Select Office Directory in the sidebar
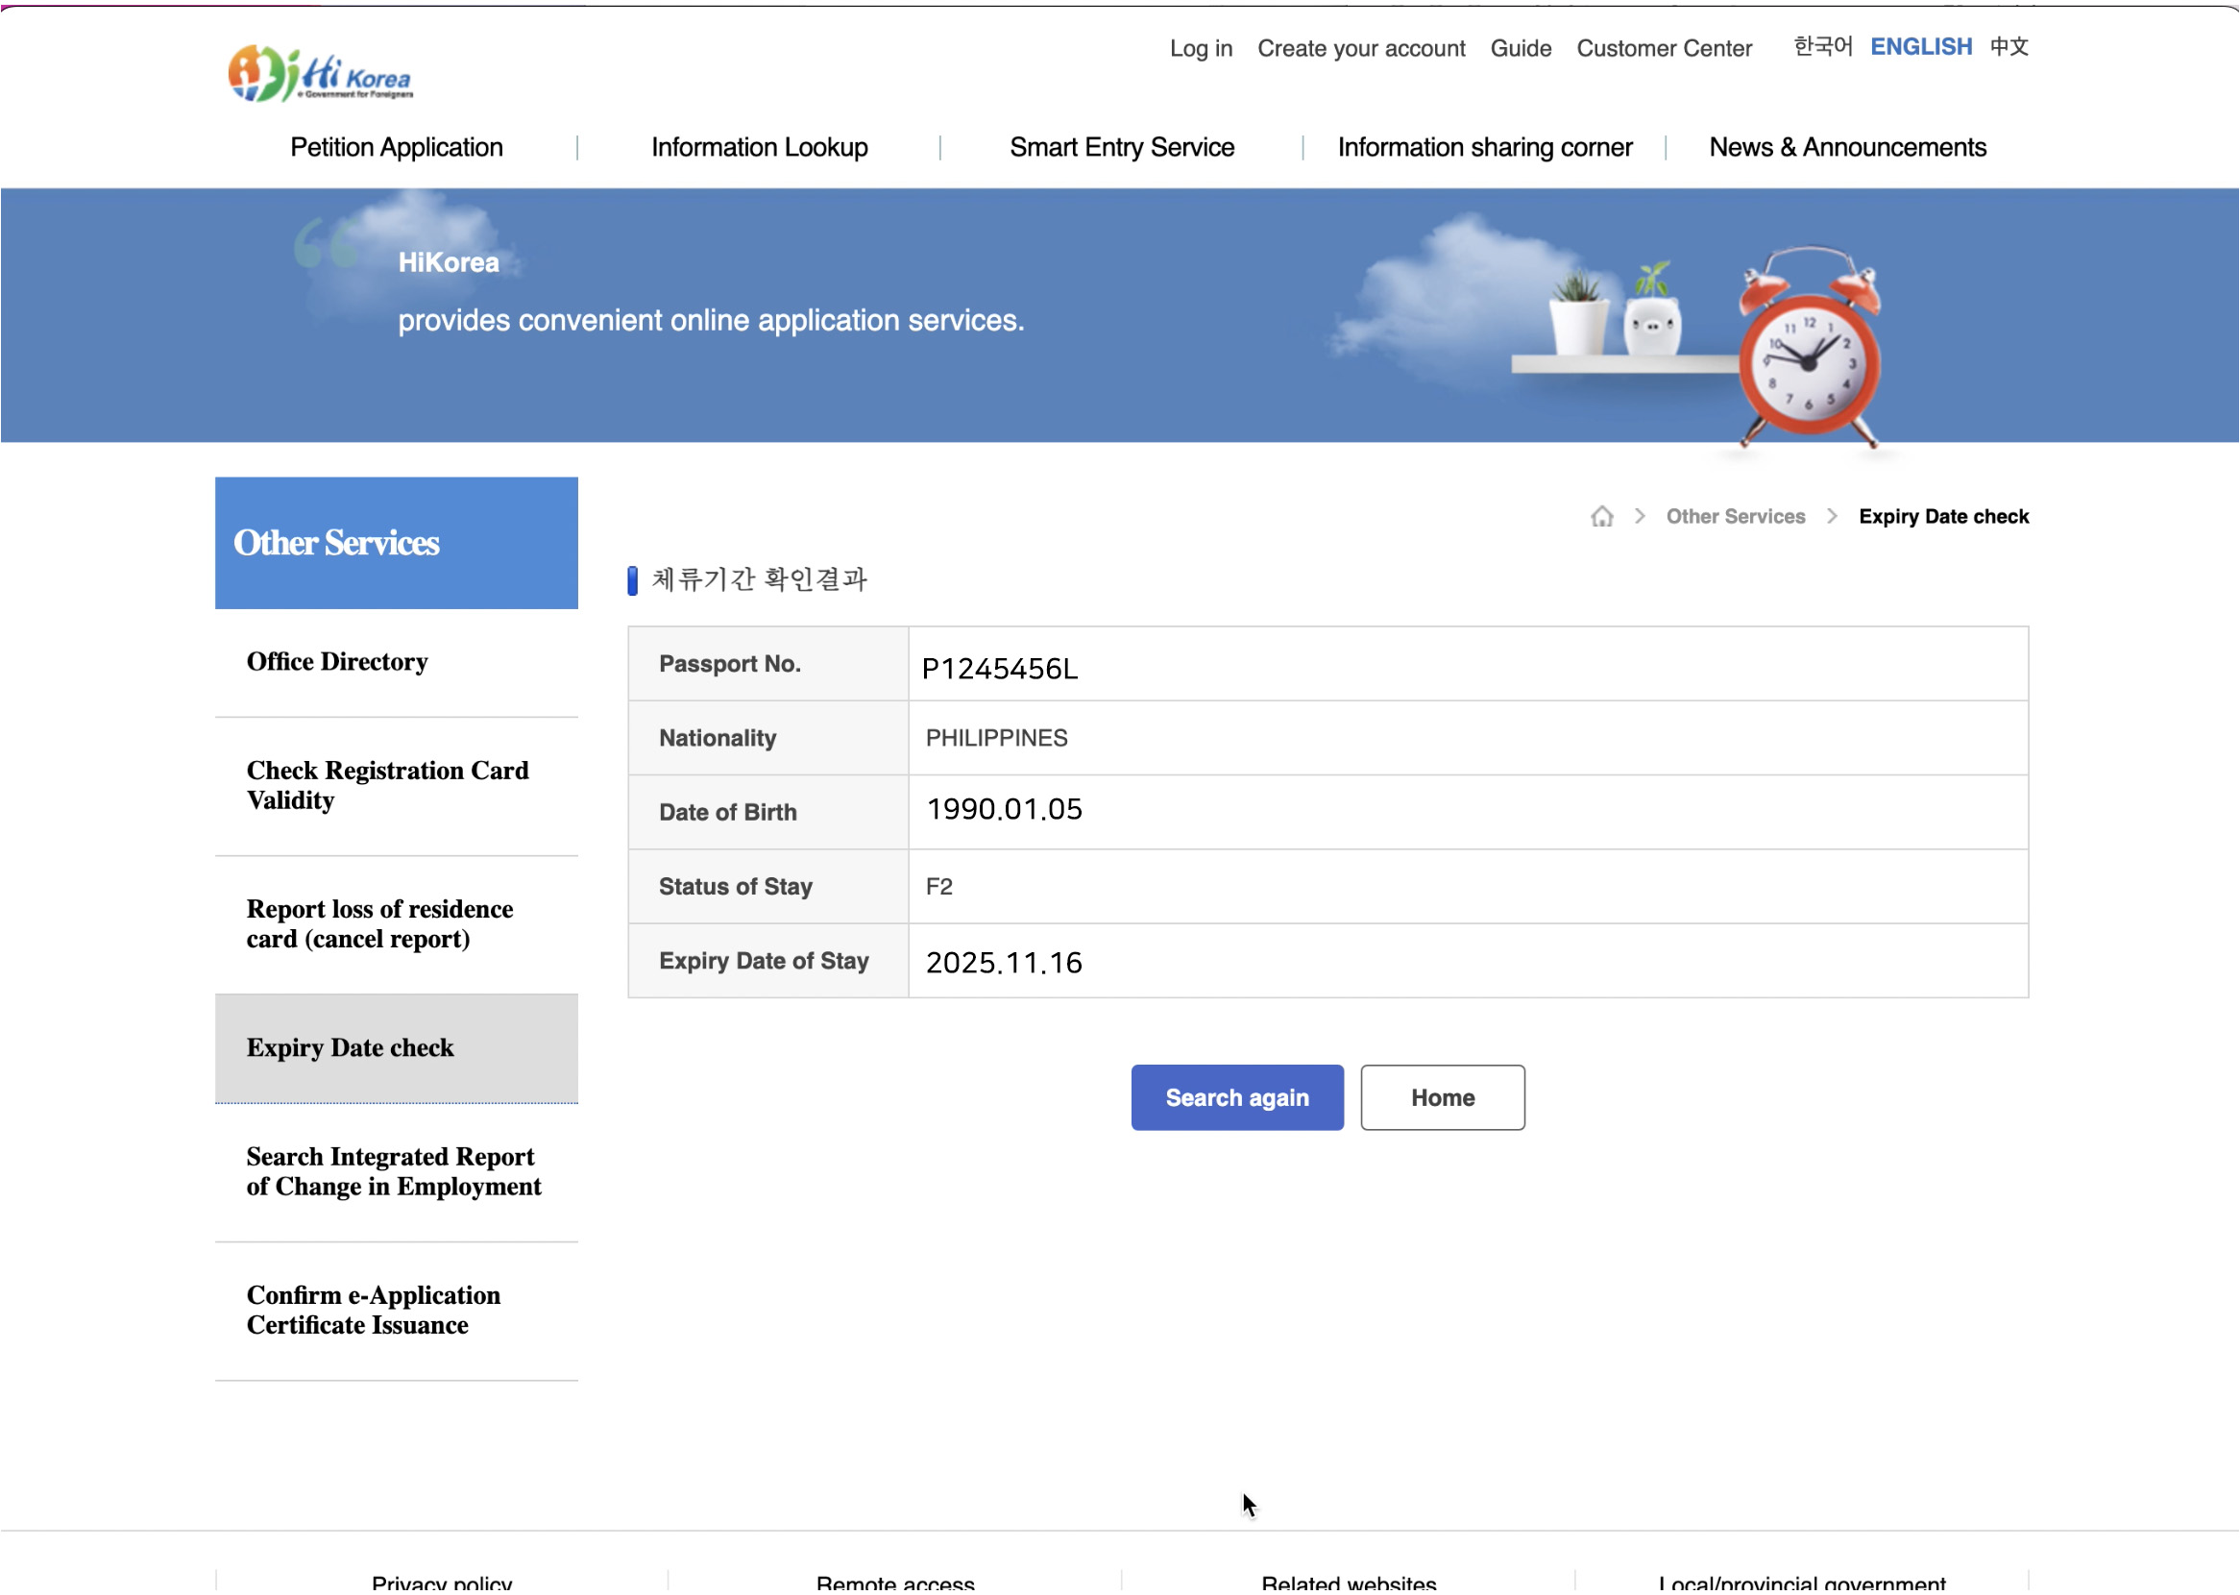The image size is (2240, 1595). (x=337, y=661)
